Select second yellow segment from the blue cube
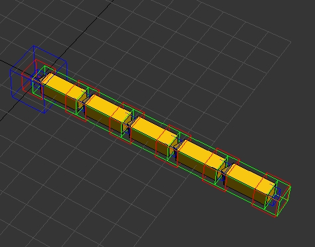The width and height of the screenshot is (315, 247). pos(108,115)
